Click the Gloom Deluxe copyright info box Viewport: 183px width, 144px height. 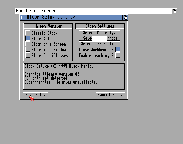point(74,76)
